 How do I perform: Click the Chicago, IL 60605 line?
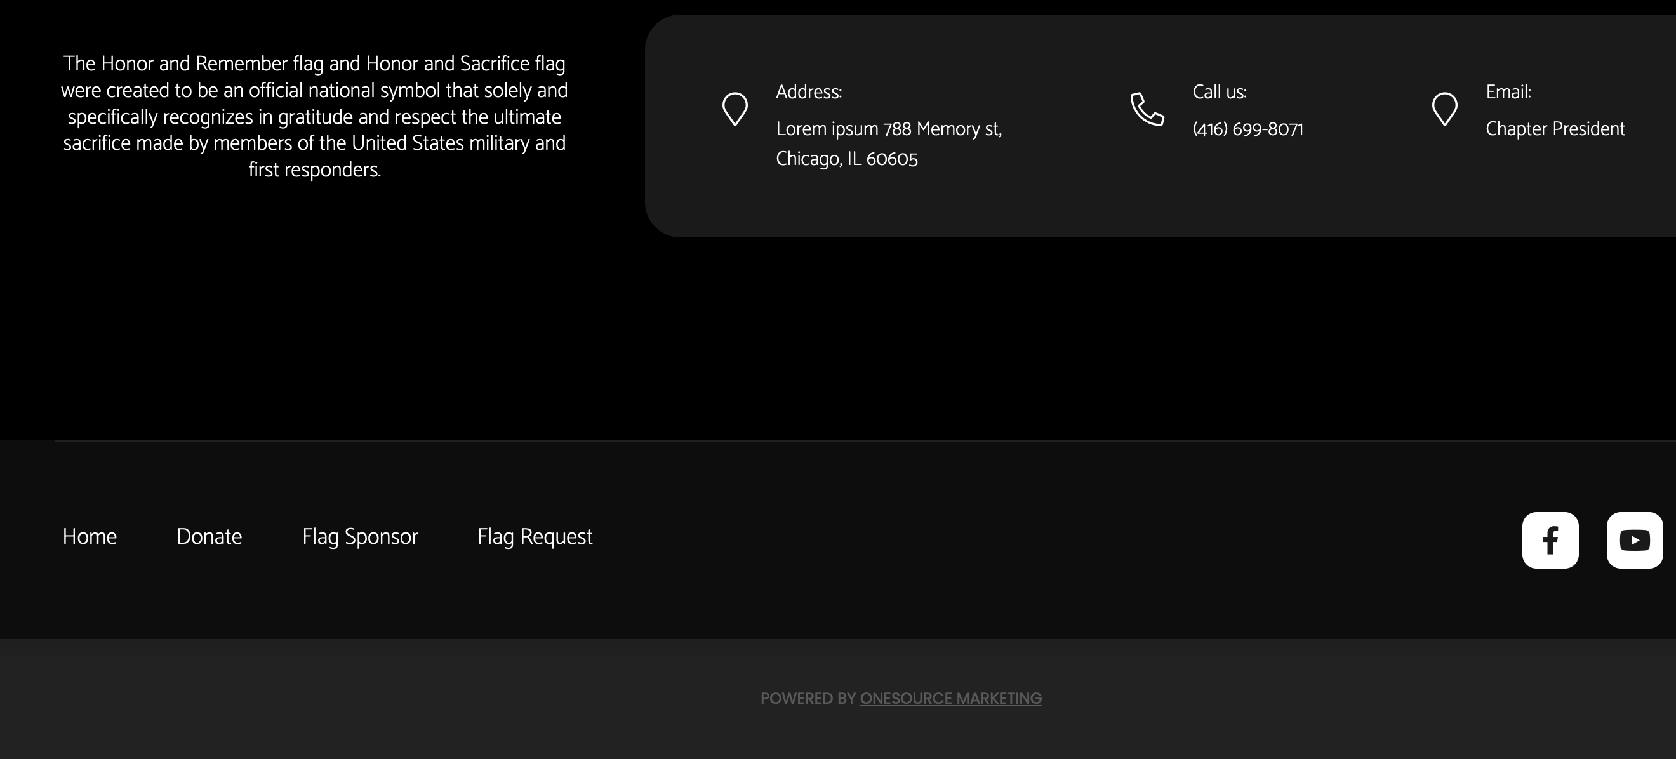pos(846,159)
